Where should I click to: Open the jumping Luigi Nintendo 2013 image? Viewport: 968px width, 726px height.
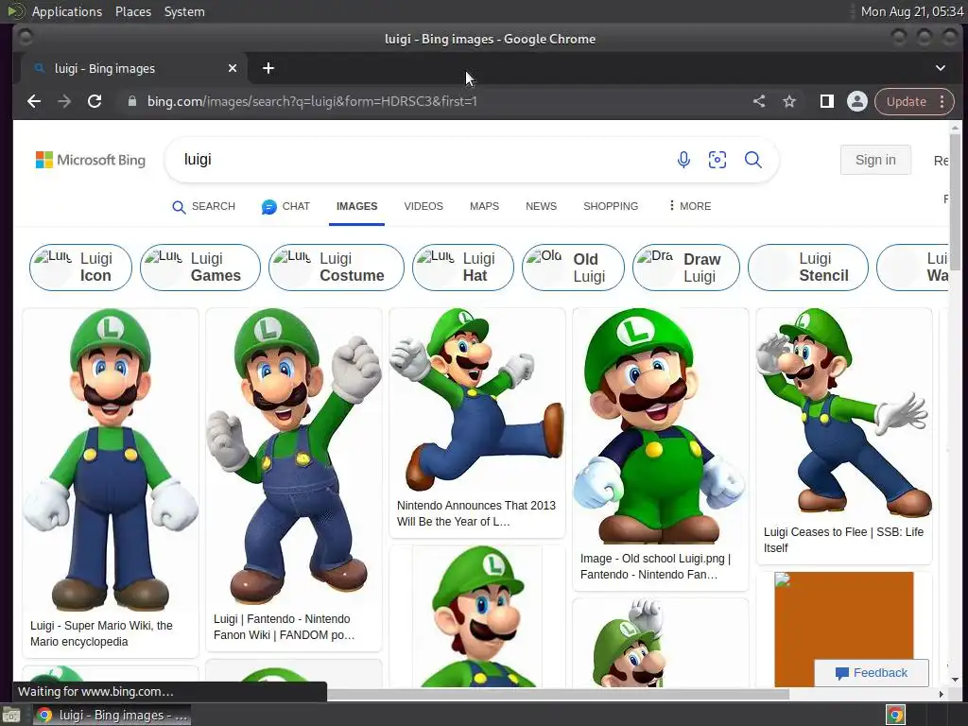coord(477,400)
